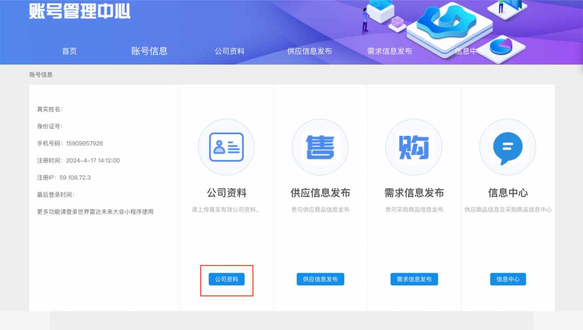Click the circular 购 purchase icon
Image resolution: width=583 pixels, height=330 pixels.
[x=414, y=147]
